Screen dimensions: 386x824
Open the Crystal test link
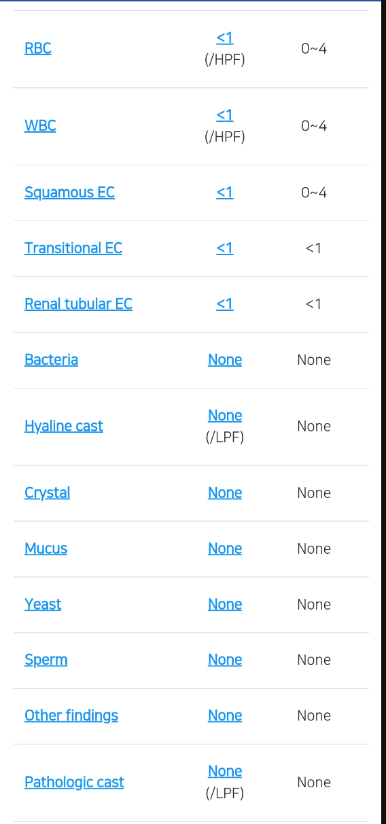click(x=47, y=493)
